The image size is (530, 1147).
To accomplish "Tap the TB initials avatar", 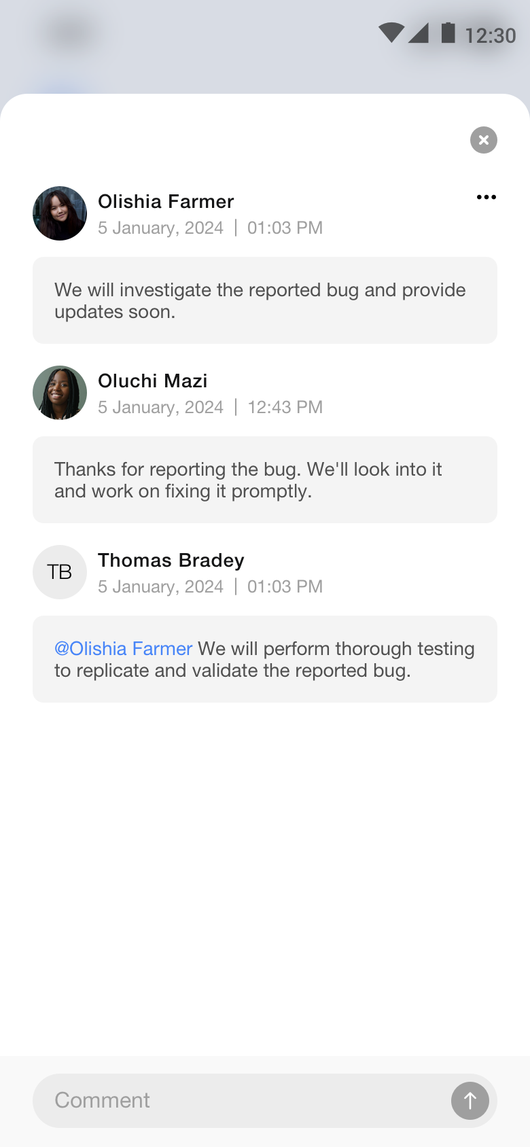I will [x=60, y=572].
